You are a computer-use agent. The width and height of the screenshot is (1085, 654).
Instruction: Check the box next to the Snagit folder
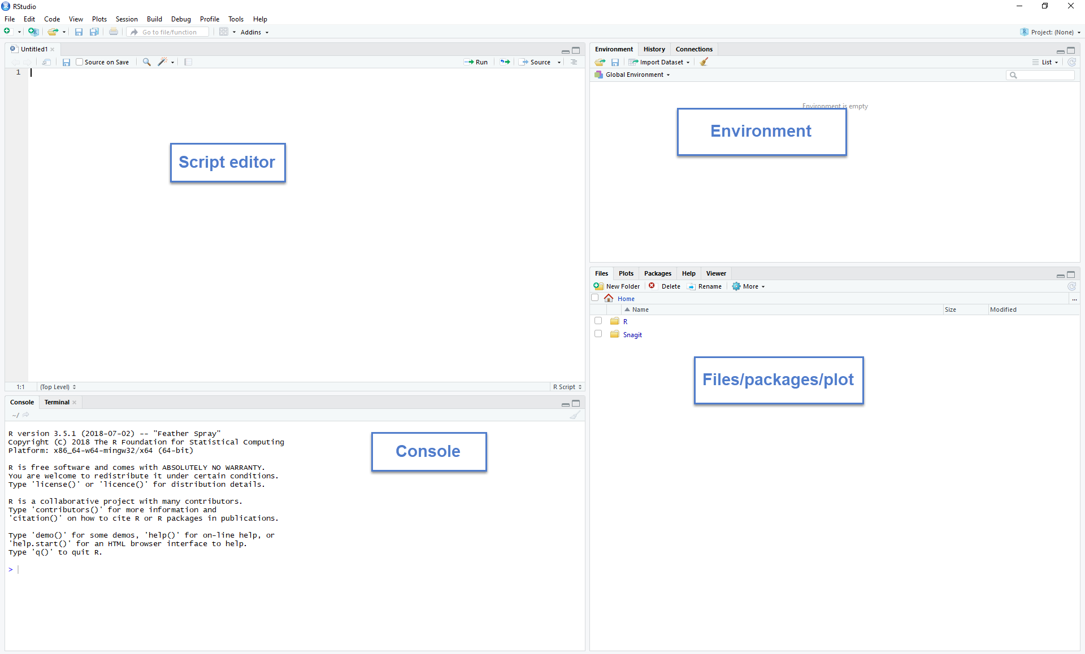tap(598, 334)
